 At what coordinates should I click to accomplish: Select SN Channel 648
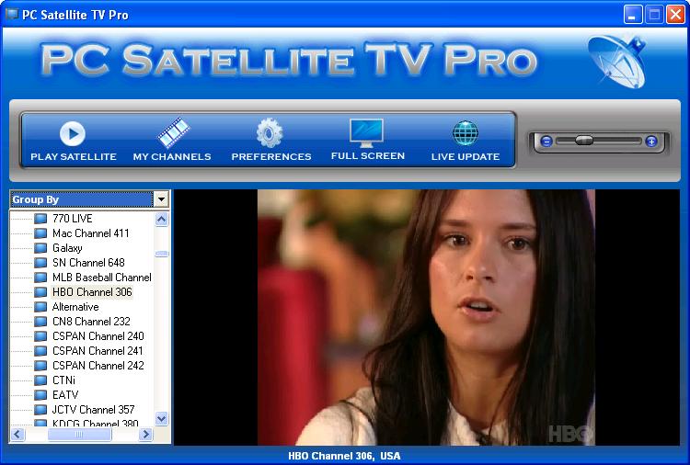(x=88, y=263)
